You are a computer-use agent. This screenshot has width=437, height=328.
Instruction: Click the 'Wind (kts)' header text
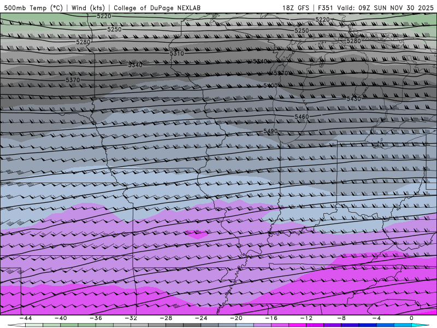88,8
